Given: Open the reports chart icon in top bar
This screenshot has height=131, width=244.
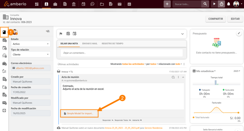Looking at the screenshot, I should 129,4.
